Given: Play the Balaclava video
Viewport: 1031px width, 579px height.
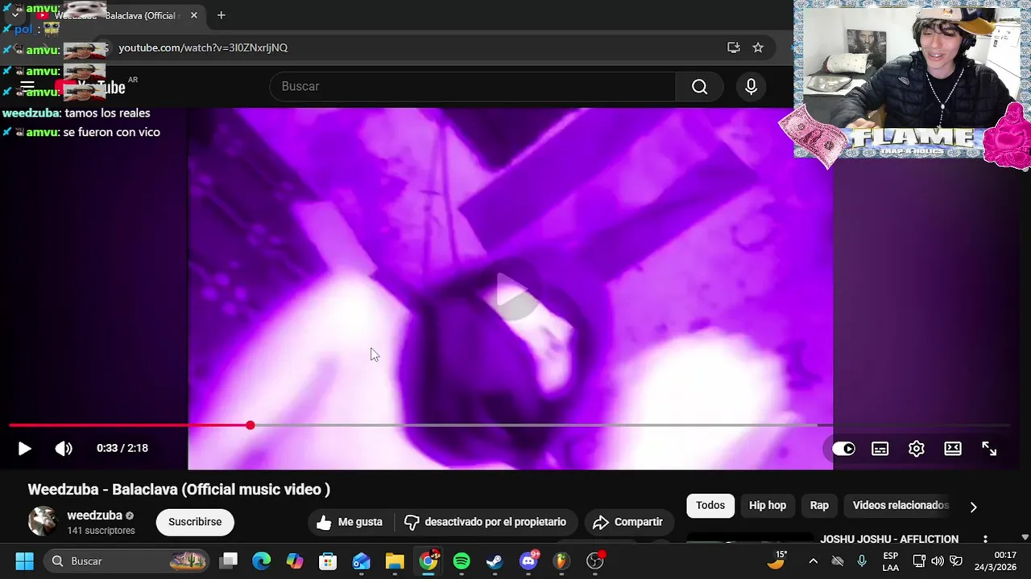Looking at the screenshot, I should [x=24, y=449].
